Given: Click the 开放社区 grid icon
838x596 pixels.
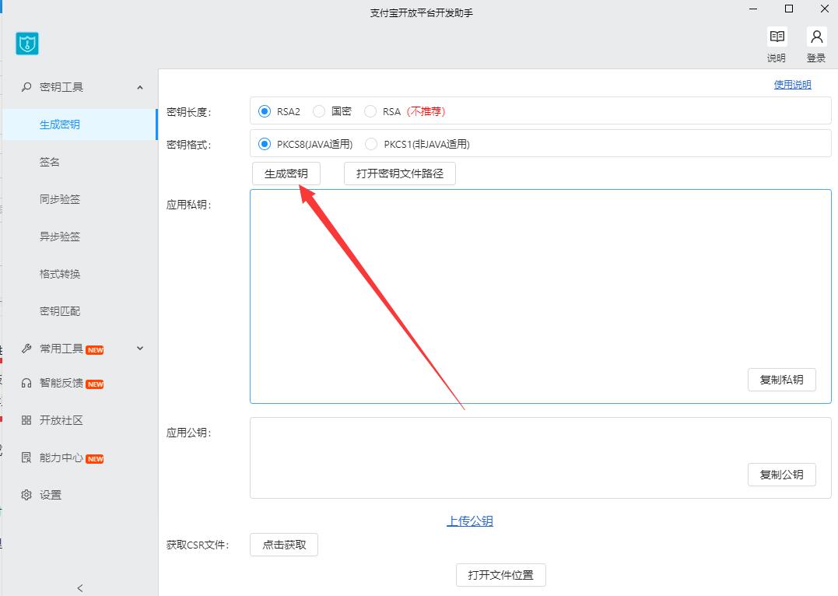Looking at the screenshot, I should coord(26,420).
